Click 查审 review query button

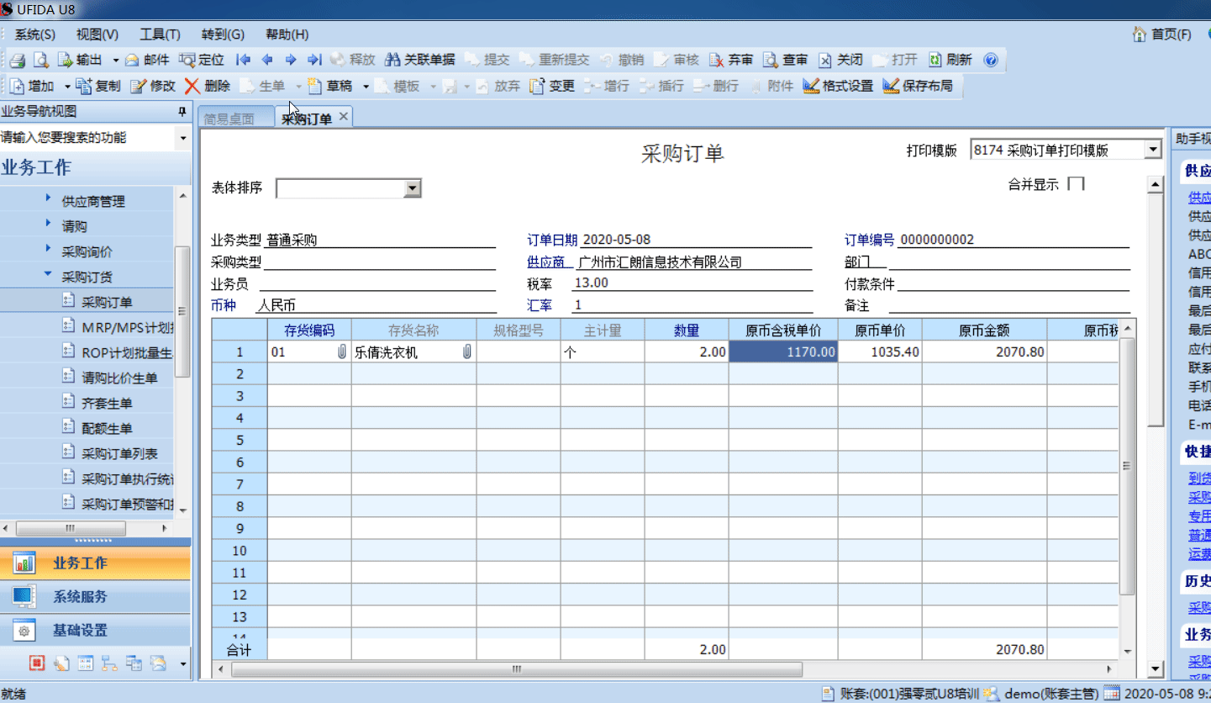[786, 60]
